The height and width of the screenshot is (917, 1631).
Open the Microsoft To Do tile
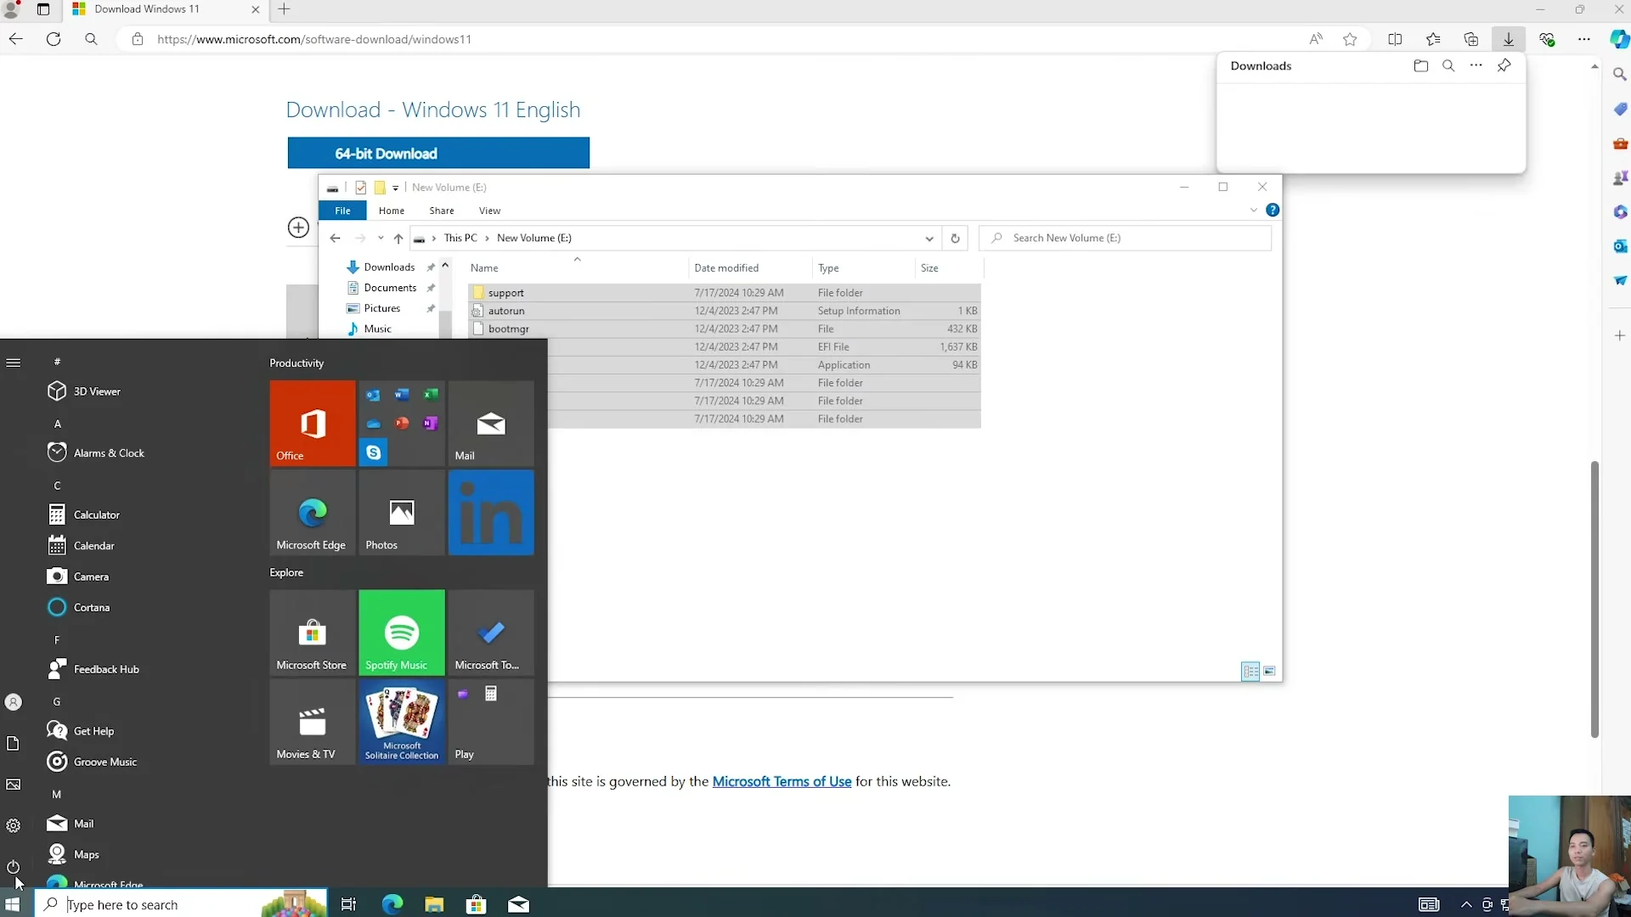[491, 633]
